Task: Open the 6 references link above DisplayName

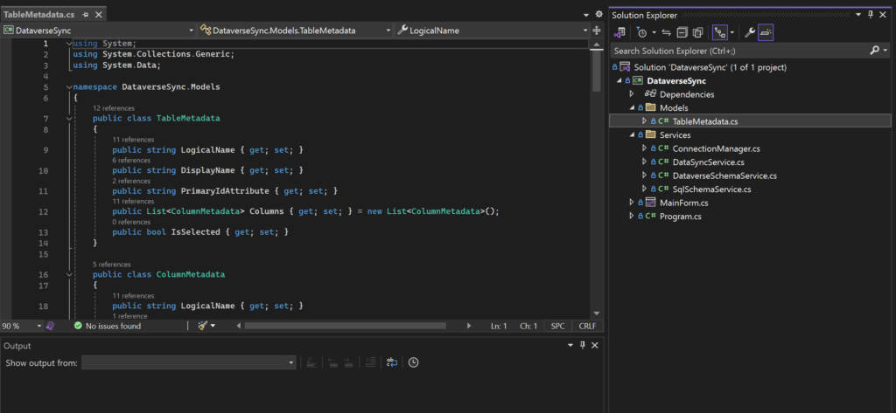Action: coord(131,161)
